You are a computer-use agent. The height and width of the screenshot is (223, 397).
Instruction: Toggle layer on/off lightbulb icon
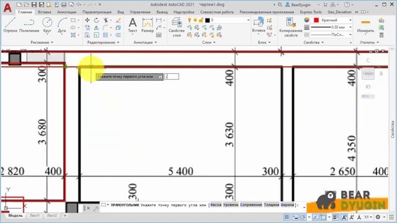(x=189, y=20)
